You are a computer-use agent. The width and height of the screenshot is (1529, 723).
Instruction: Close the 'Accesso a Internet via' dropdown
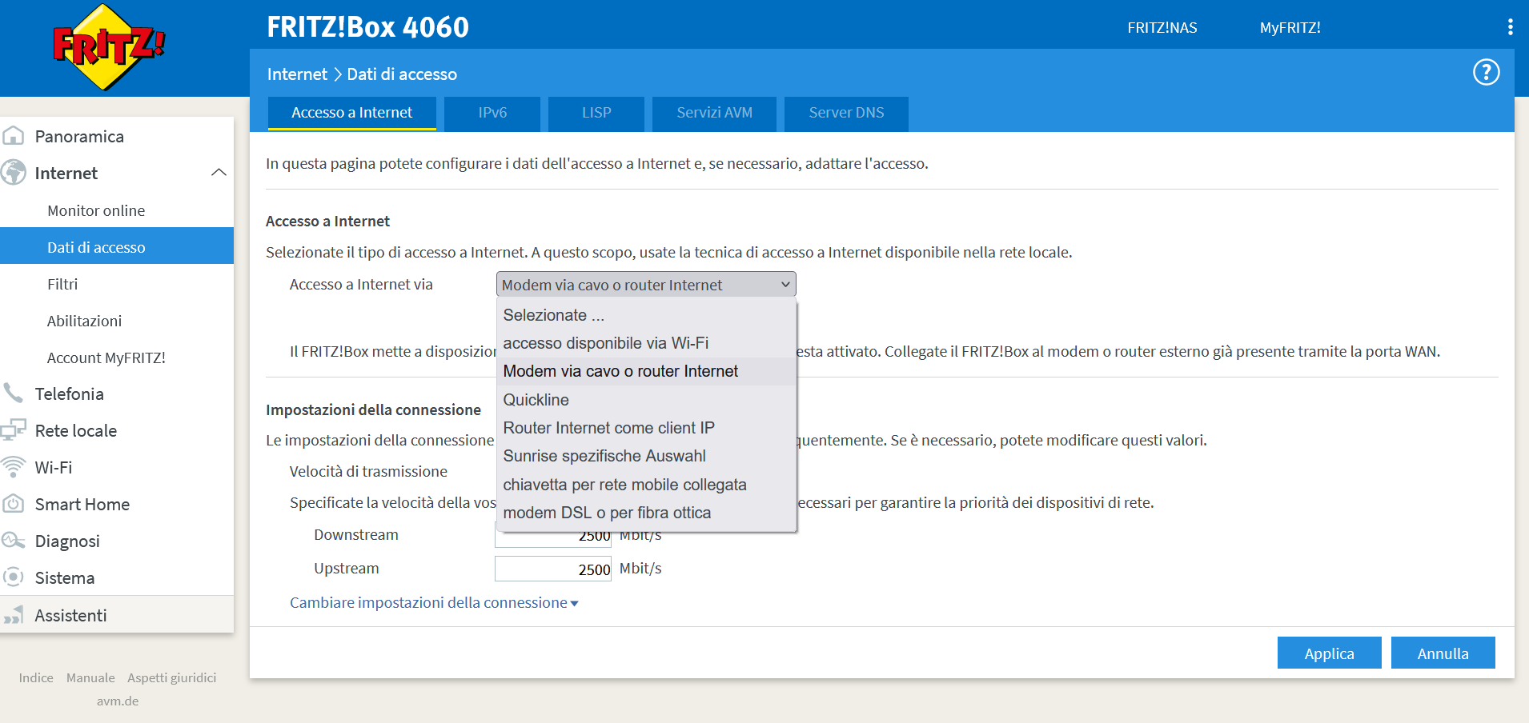coord(646,285)
